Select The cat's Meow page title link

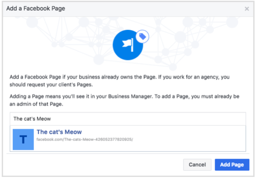(x=59, y=132)
